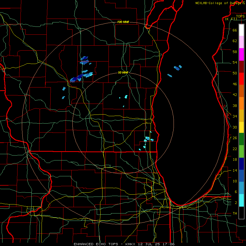Screen dimensions: 246x246
Task: Click the bright red 46 kft legend swatch
Action: (x=241, y=79)
